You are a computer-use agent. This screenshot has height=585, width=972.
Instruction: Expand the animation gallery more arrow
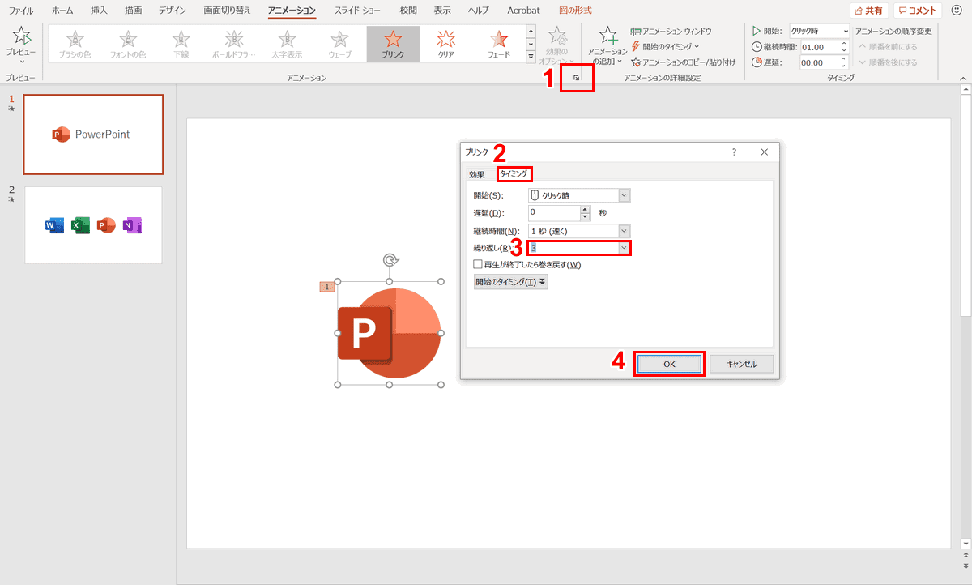(531, 57)
